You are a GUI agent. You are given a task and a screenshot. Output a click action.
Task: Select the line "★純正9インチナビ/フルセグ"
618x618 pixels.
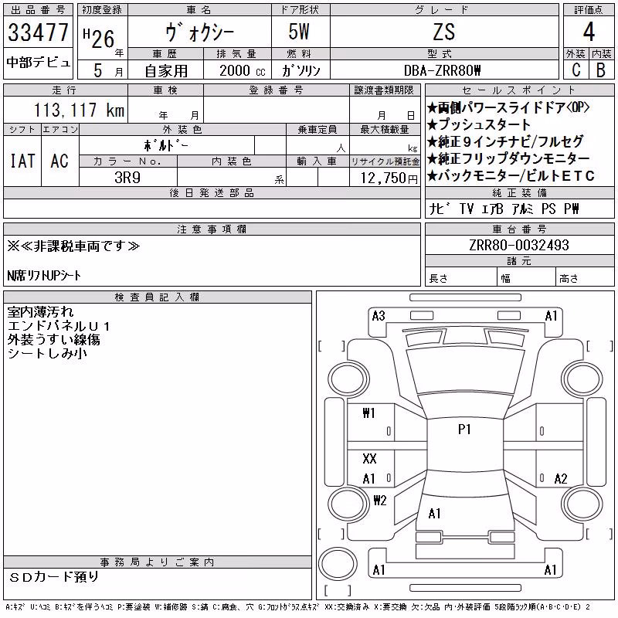[505, 141]
